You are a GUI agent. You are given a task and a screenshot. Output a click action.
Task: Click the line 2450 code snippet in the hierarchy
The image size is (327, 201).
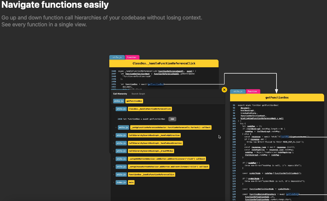coord(141,119)
